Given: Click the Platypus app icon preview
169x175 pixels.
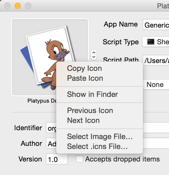Looking at the screenshot, I should tap(50, 57).
